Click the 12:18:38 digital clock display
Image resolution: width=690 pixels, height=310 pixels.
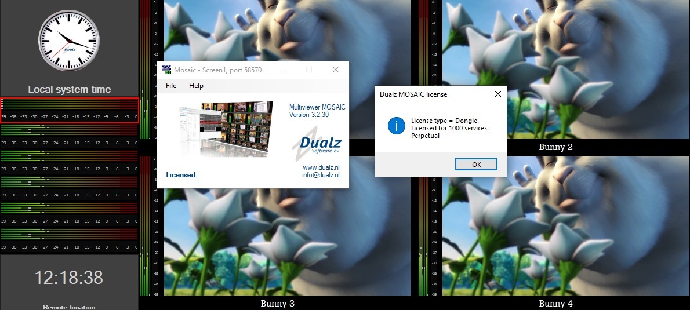69,278
